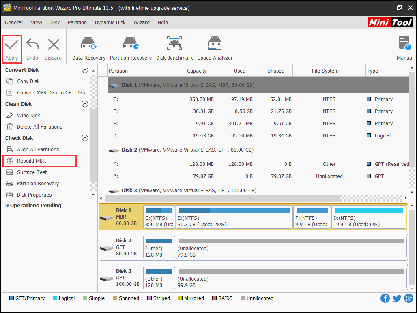Select the F: partition row in list
Screen dimensions: 417x313
[258, 124]
